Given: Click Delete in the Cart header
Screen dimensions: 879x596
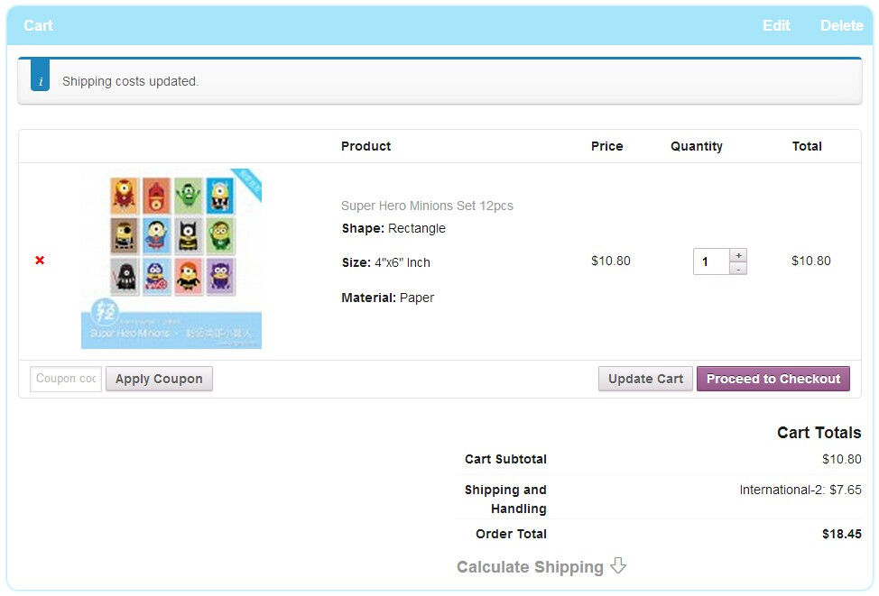Looking at the screenshot, I should pos(841,26).
